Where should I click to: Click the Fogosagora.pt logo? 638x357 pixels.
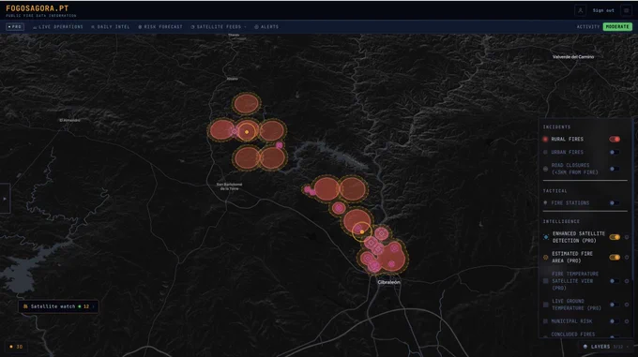(x=37, y=8)
